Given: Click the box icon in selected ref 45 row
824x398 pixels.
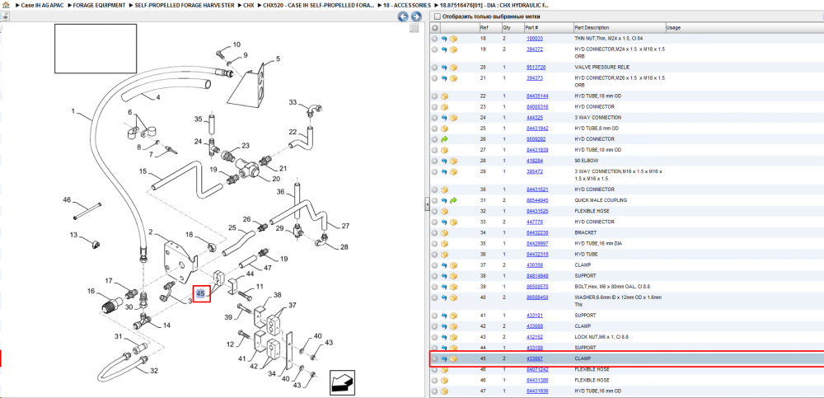Looking at the screenshot, I should 453,358.
